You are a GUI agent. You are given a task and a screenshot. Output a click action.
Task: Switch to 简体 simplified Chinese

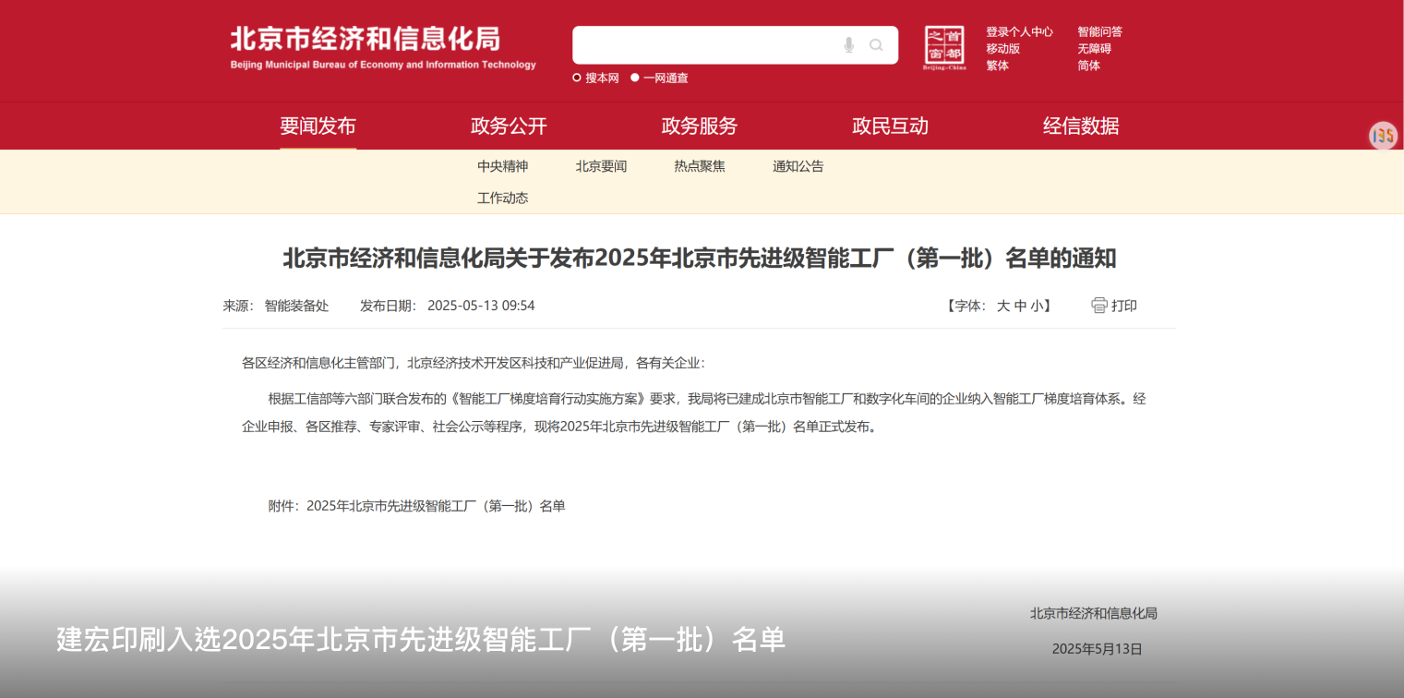tap(1088, 65)
